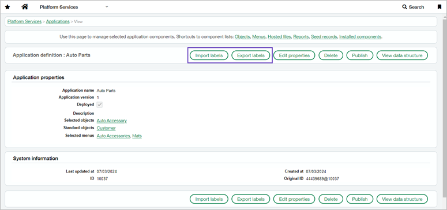Open the Reports shortcut link
Screen dimensions: 447x210
click(x=300, y=37)
